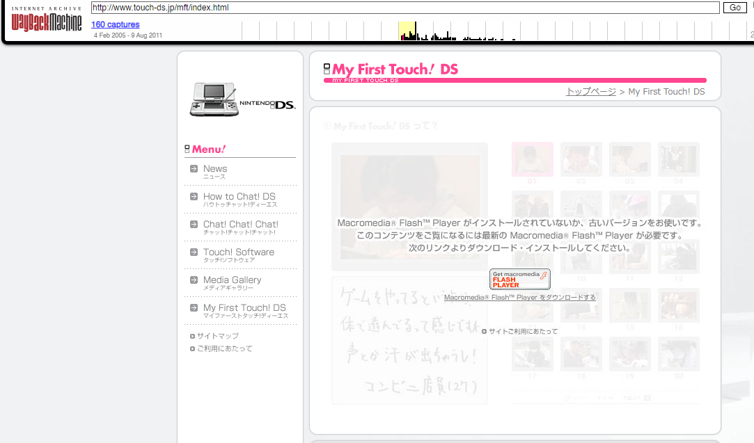The width and height of the screenshot is (754, 443).
Task: Click サイトご利用にあたって link
Action: coord(523,332)
